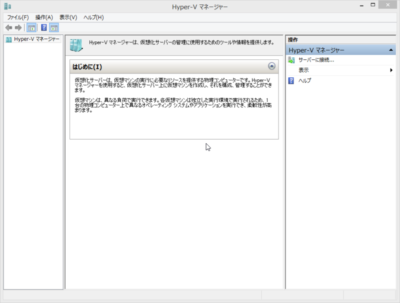Image resolution: width=400 pixels, height=303 pixels.
Task: Click the back navigation arrow
Action: (8, 27)
